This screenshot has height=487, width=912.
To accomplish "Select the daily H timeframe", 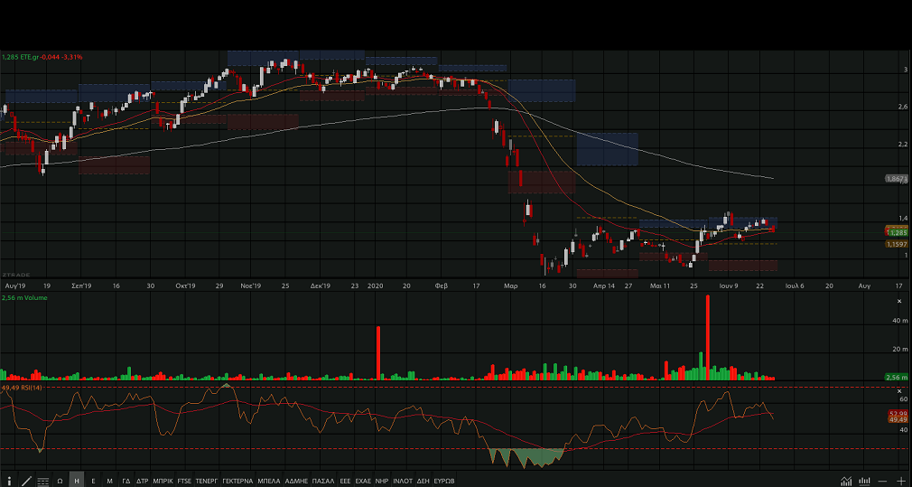I will point(77,481).
